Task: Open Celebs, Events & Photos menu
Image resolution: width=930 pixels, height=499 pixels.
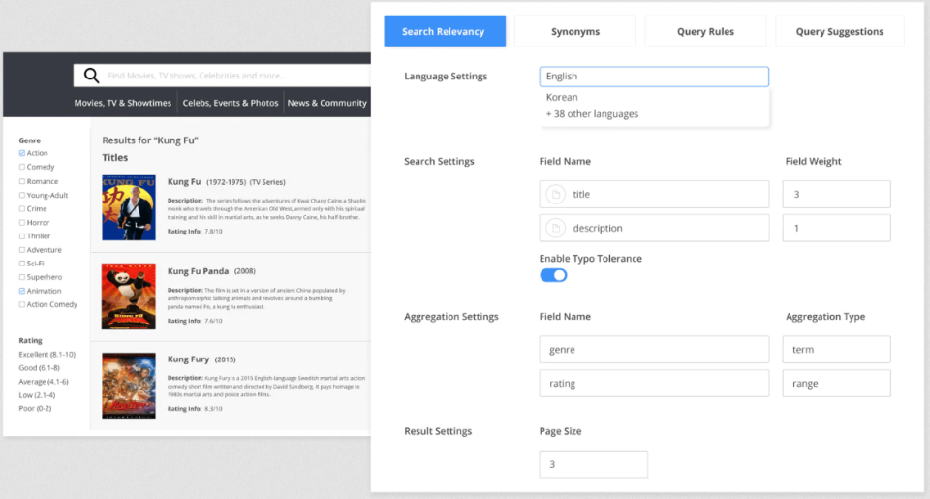Action: (231, 103)
